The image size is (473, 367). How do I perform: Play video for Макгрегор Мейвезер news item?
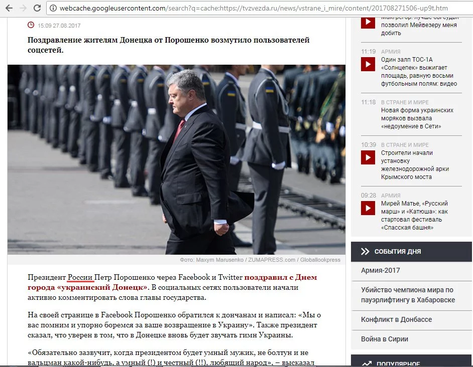[x=368, y=23]
